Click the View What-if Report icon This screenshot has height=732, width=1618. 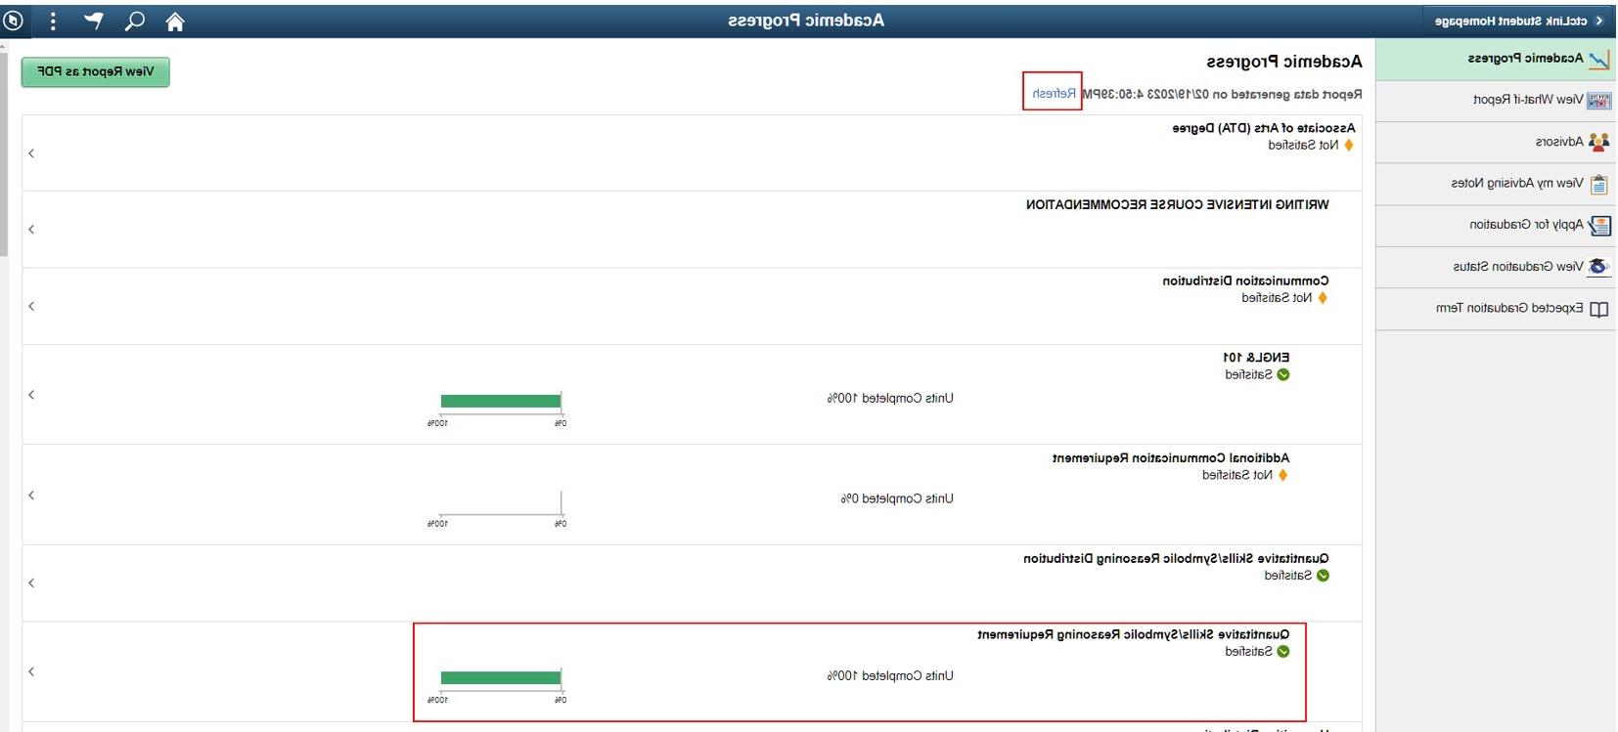click(x=1598, y=101)
